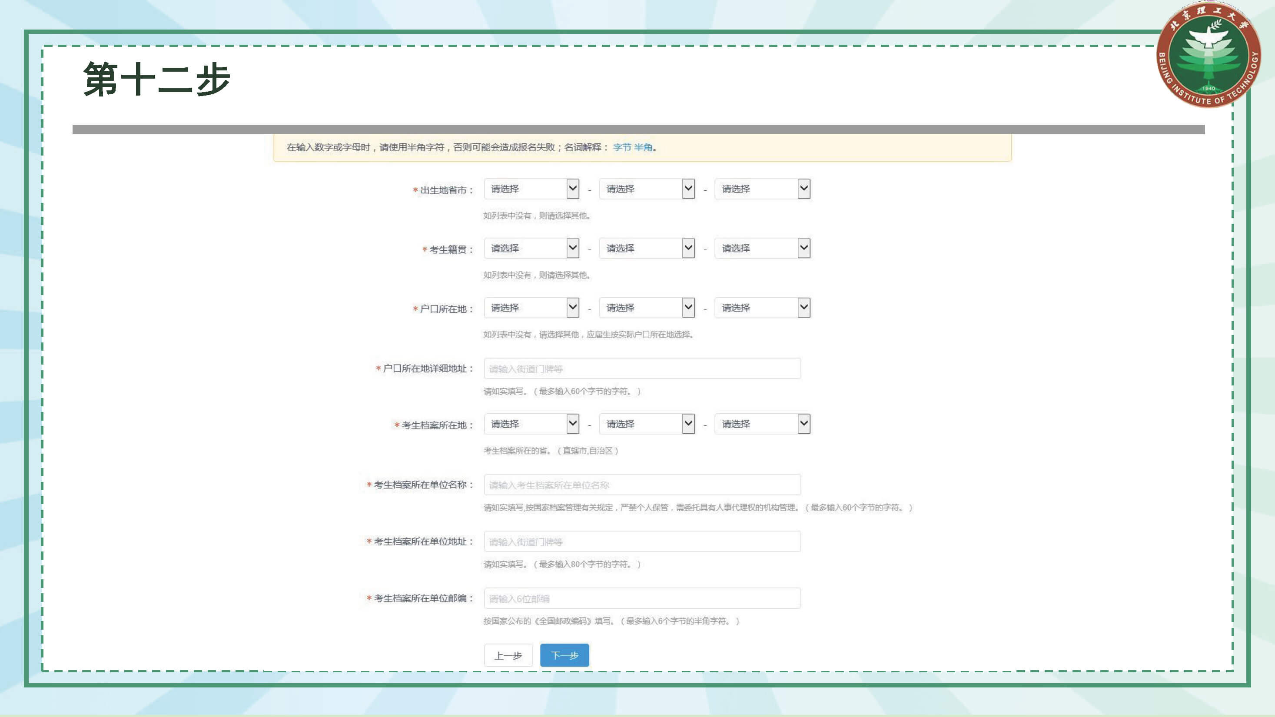
Task: Click 考生档案所在单位地址 input box
Action: coord(642,542)
